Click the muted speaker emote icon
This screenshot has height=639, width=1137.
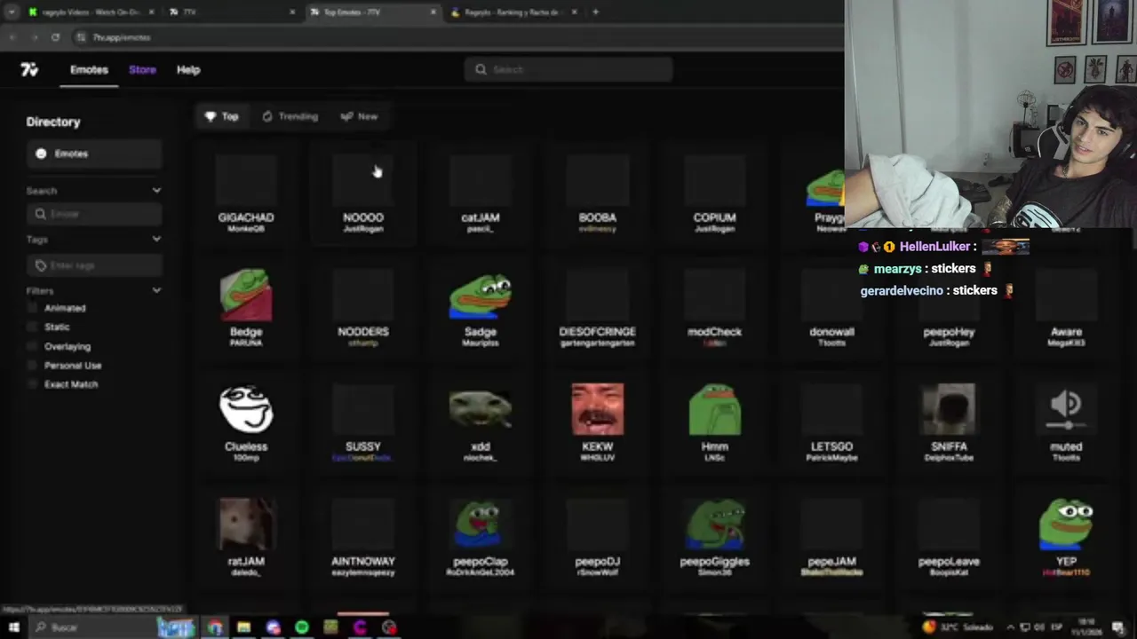pos(1066,408)
